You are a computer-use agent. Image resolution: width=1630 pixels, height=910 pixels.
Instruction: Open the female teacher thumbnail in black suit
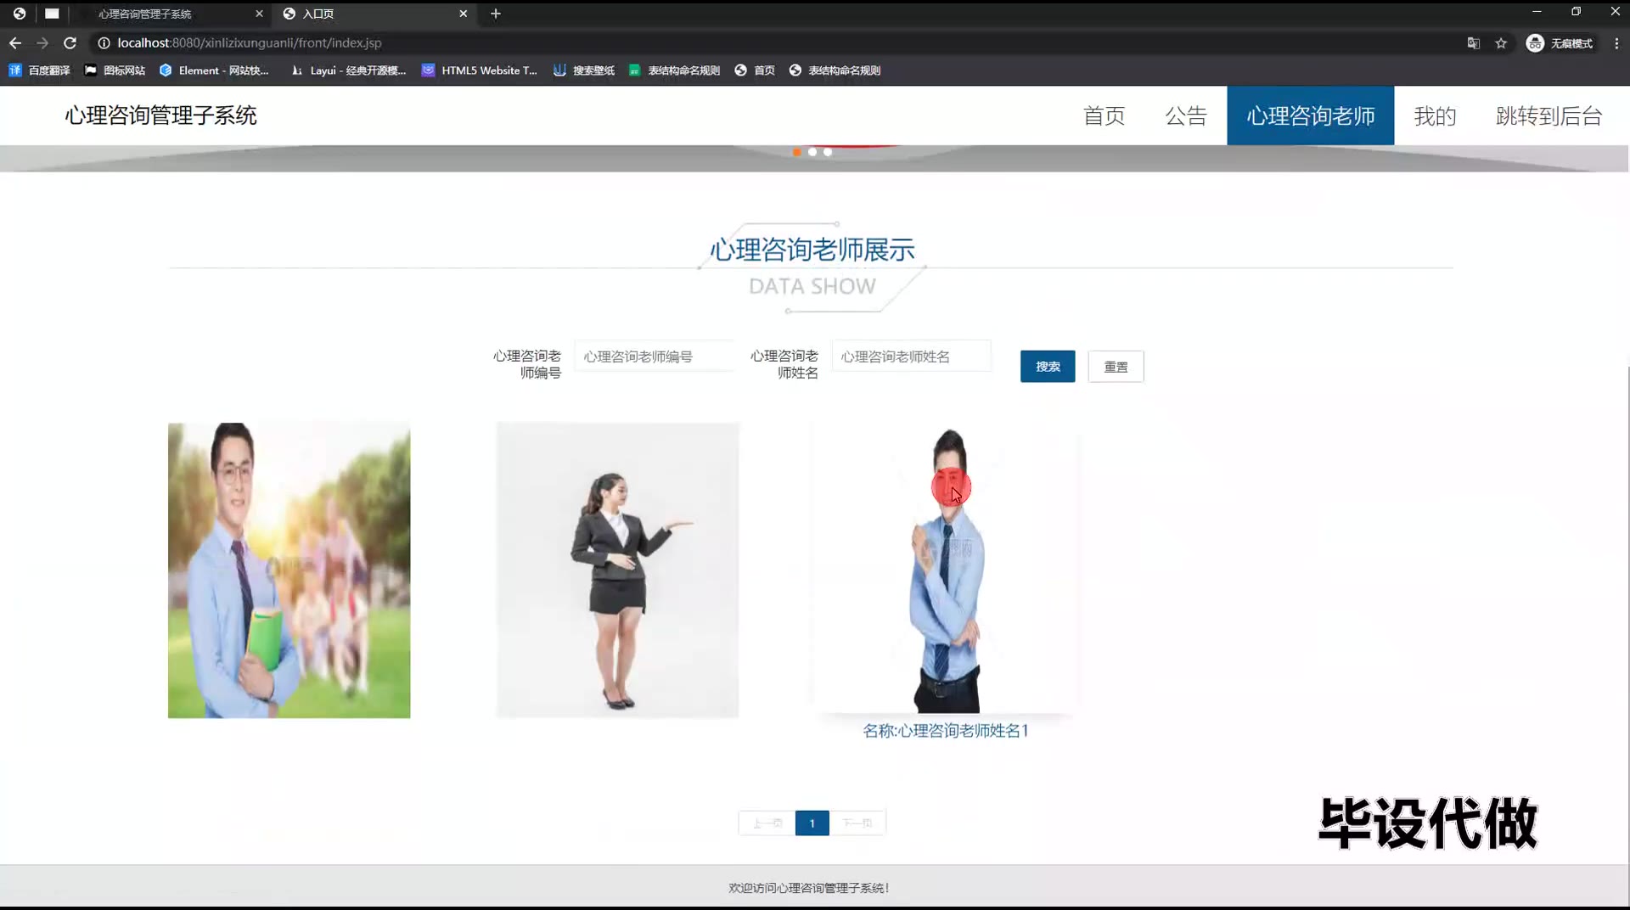617,570
